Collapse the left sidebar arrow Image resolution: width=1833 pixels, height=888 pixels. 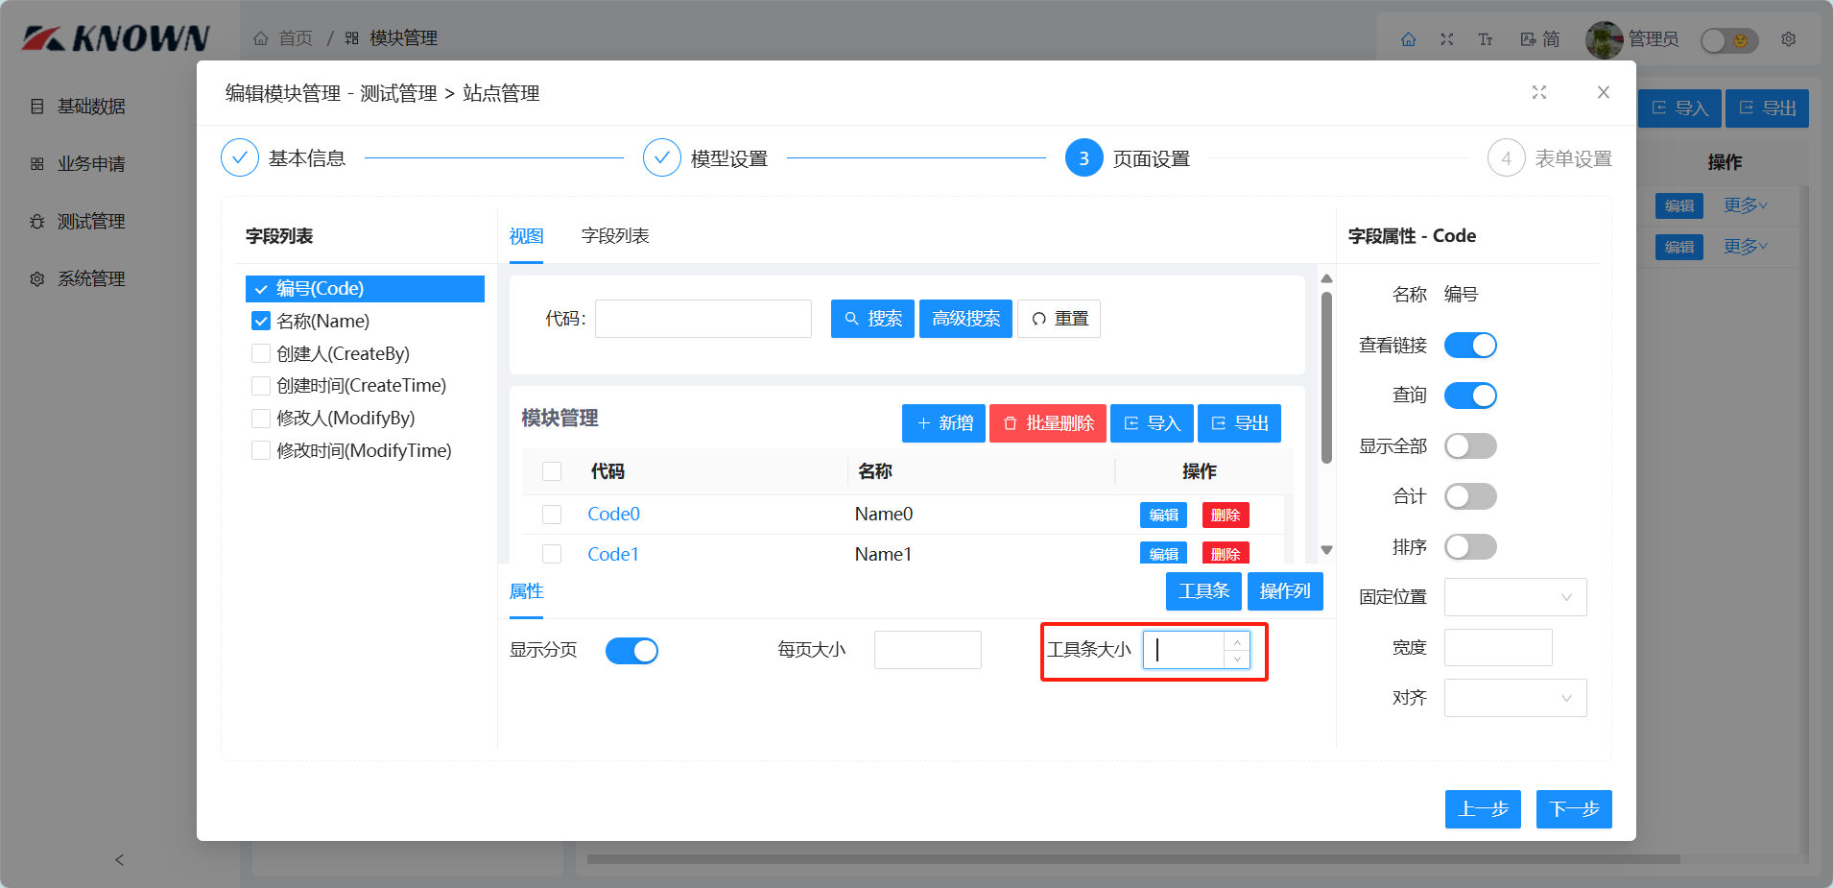(120, 860)
